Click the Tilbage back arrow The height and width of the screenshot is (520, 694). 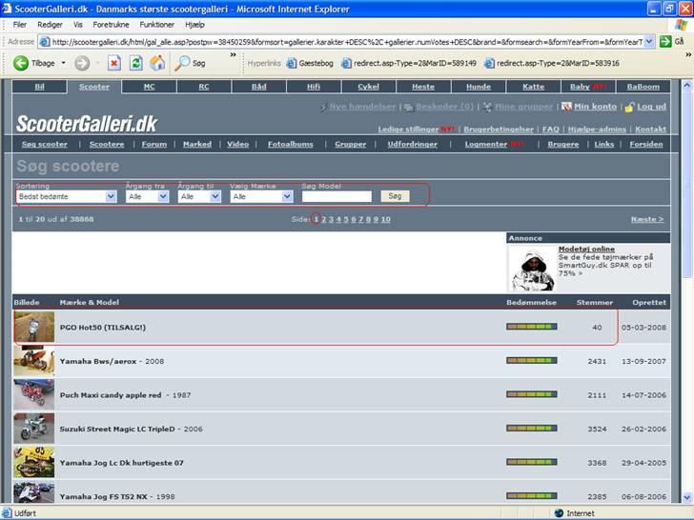(x=22, y=64)
